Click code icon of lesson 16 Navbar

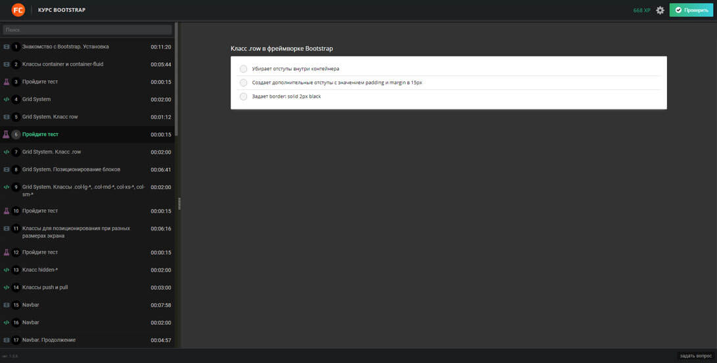point(7,322)
